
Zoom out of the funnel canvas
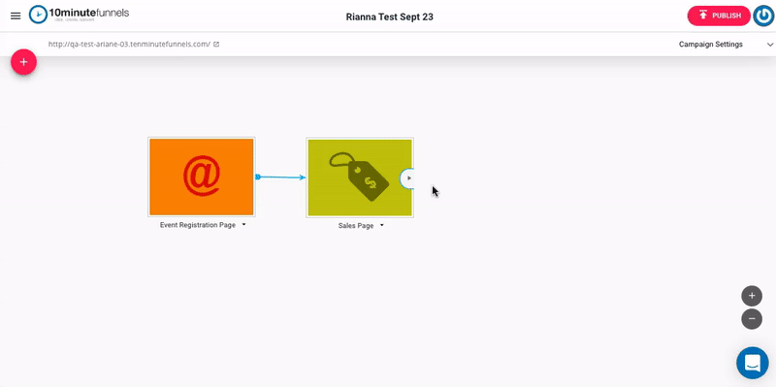coord(752,319)
